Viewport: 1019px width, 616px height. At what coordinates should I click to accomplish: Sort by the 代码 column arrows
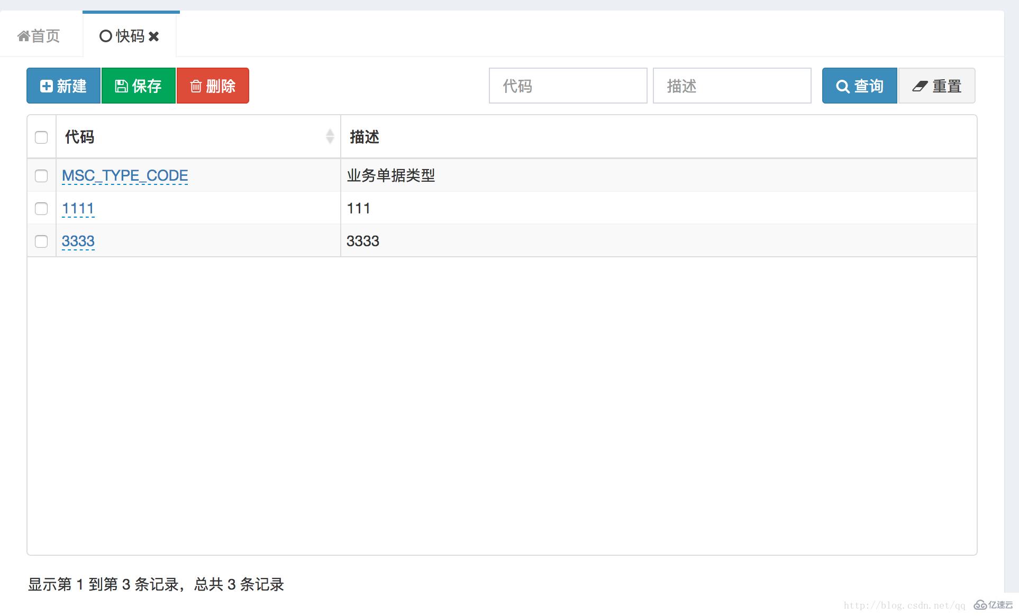point(330,136)
